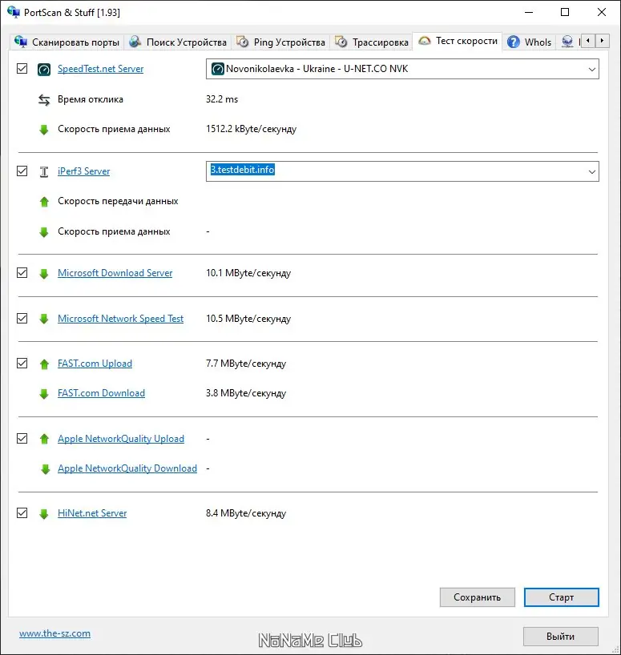Click the iPerf3 Server cursor icon
The image size is (621, 655).
click(44, 171)
